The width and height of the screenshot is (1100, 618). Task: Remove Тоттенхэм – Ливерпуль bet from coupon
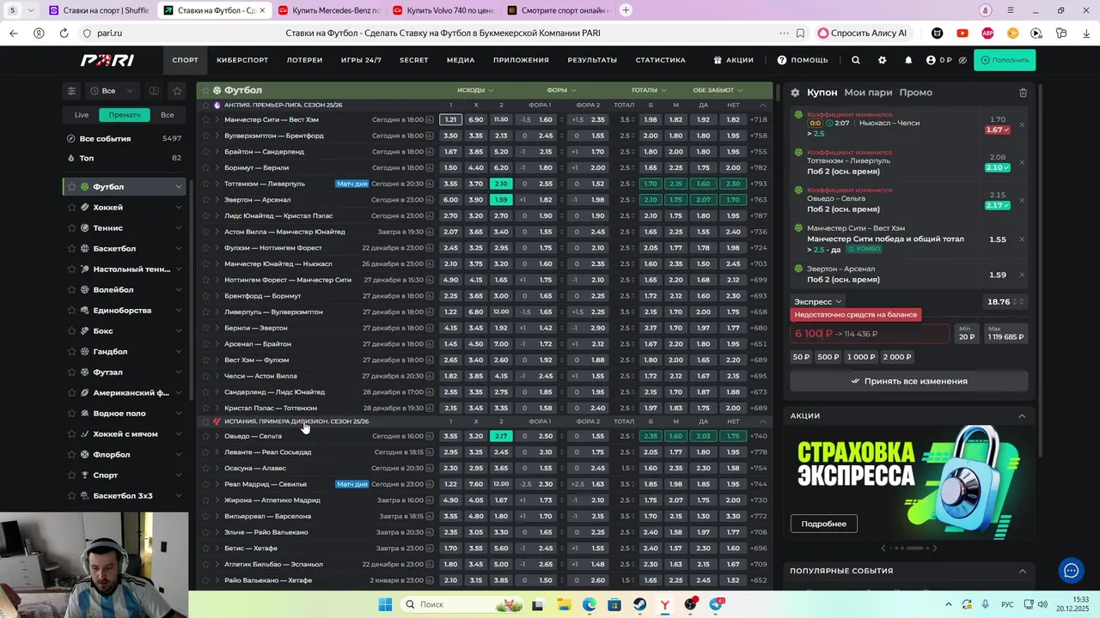(x=1022, y=162)
